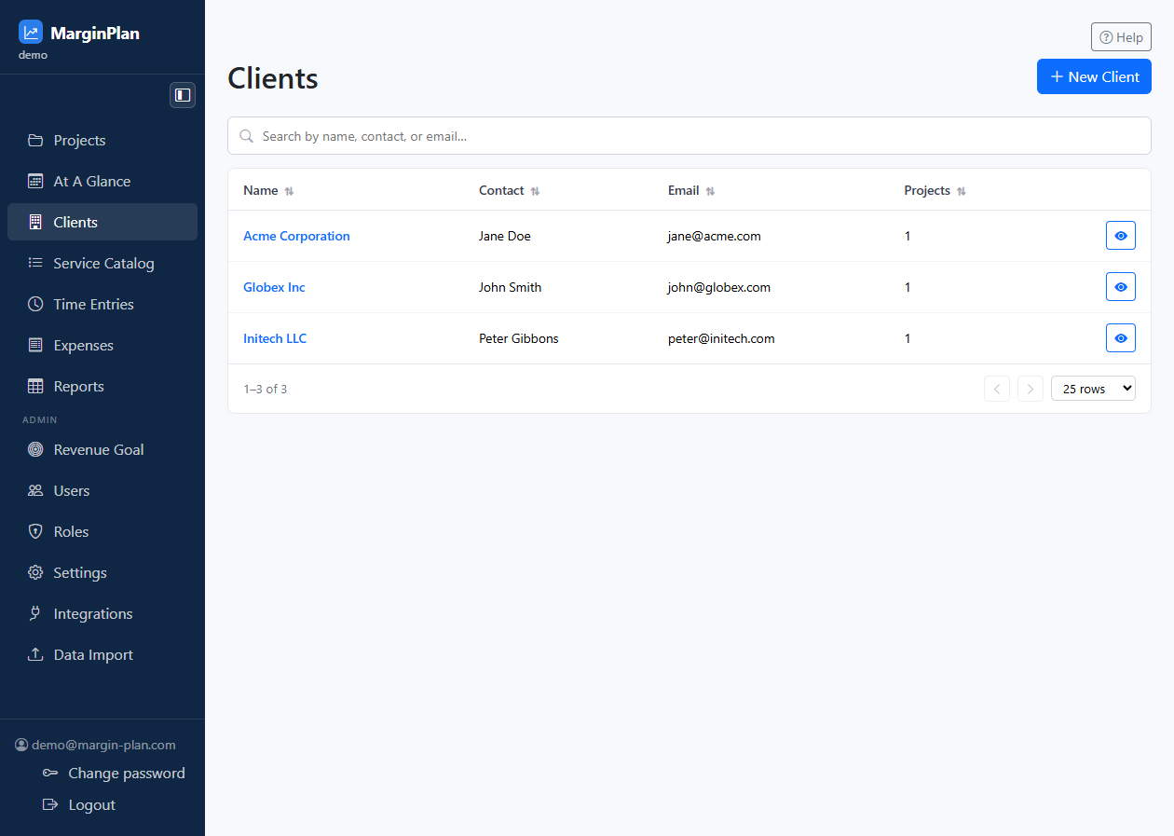This screenshot has width=1174, height=836.
Task: Click Change password link
Action: click(x=114, y=774)
